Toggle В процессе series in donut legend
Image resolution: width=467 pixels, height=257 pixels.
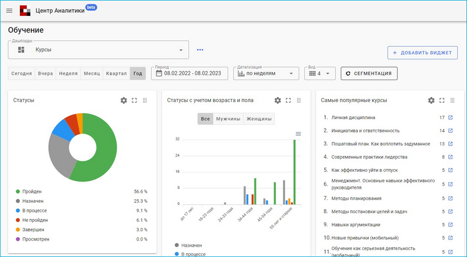click(31, 210)
